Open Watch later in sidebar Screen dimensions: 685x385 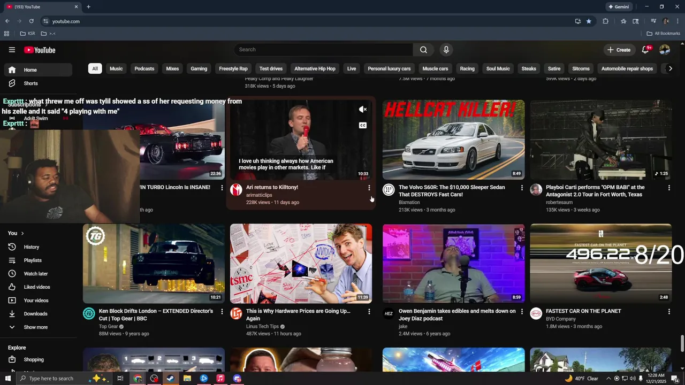[x=38, y=274]
